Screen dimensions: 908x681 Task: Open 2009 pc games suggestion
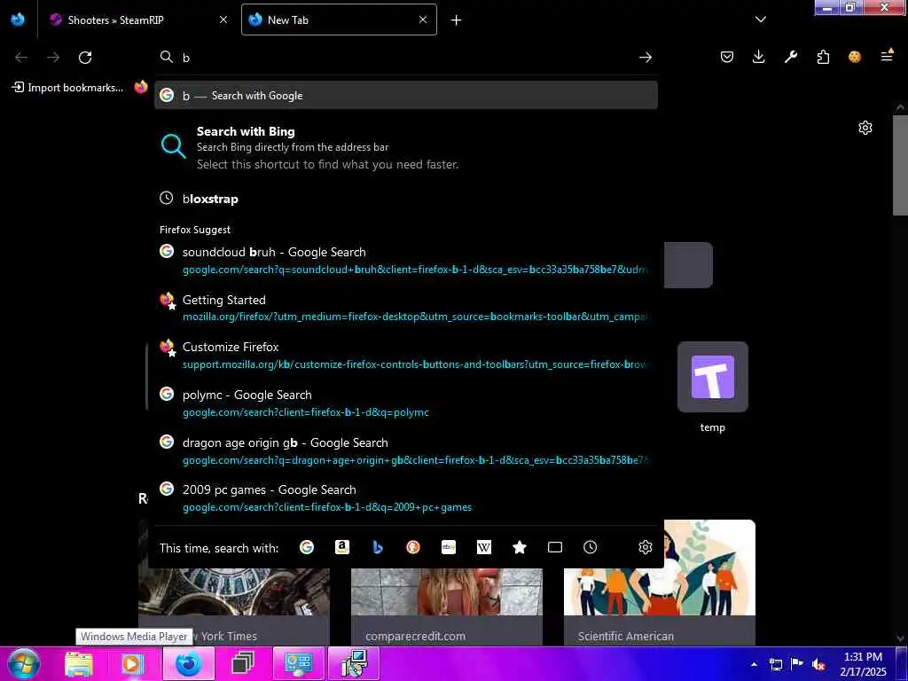click(406, 498)
